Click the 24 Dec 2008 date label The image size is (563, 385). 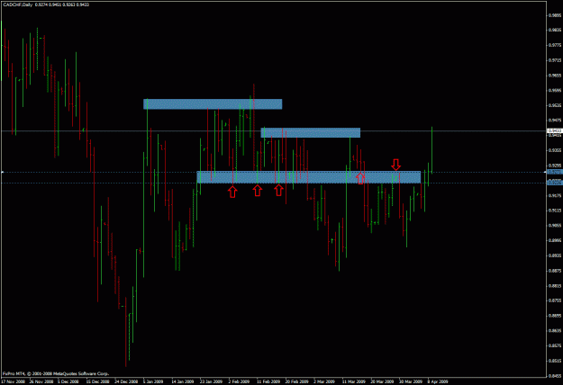click(x=126, y=381)
